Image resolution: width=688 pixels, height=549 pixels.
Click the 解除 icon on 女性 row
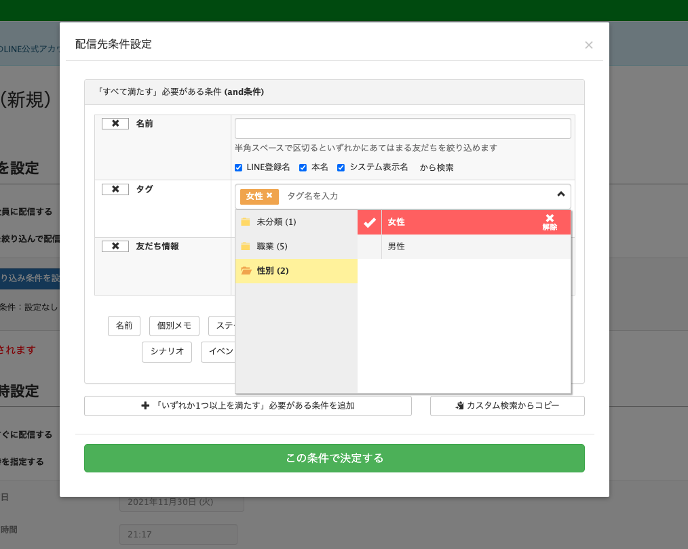(550, 222)
